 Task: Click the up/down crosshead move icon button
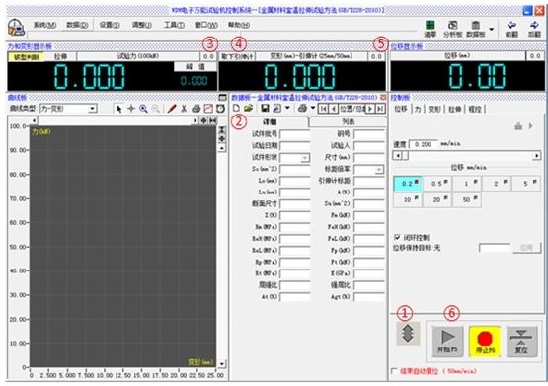[408, 334]
